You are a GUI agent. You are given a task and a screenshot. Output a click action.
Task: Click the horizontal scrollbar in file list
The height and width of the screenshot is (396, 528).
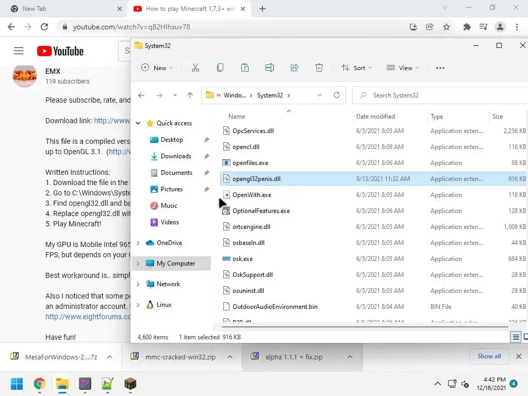click(365, 326)
